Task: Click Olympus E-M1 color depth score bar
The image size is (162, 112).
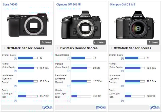Action: [x=81, y=68]
